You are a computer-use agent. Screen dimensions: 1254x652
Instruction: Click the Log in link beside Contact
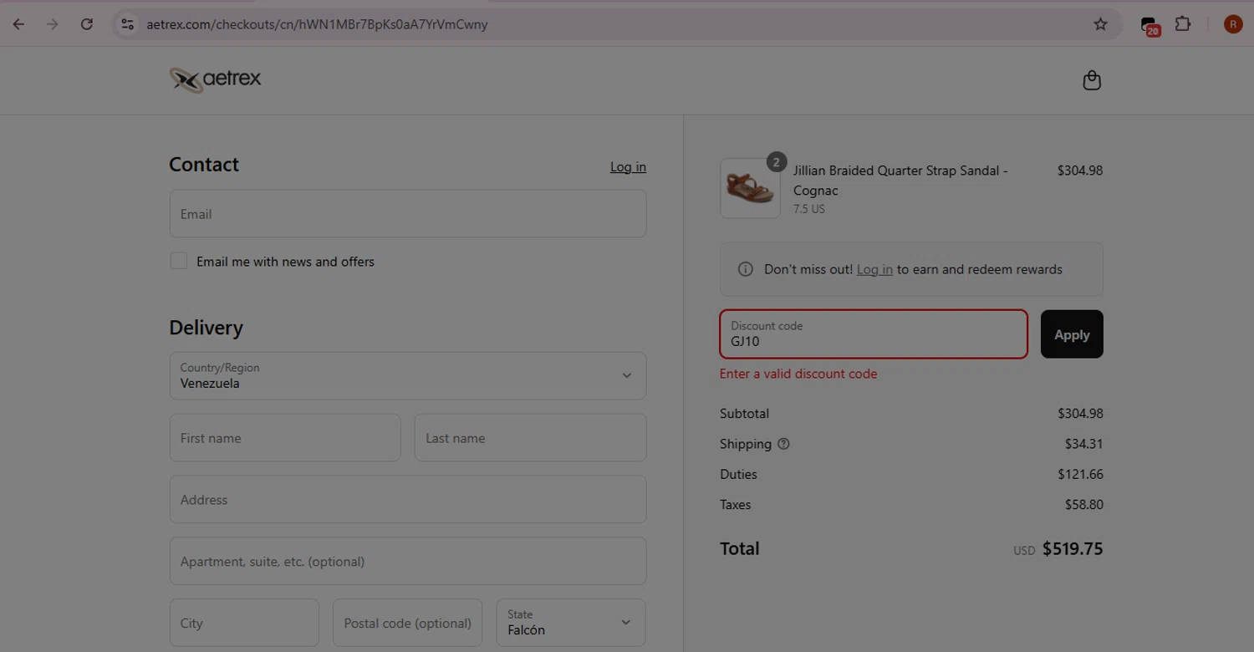(628, 167)
